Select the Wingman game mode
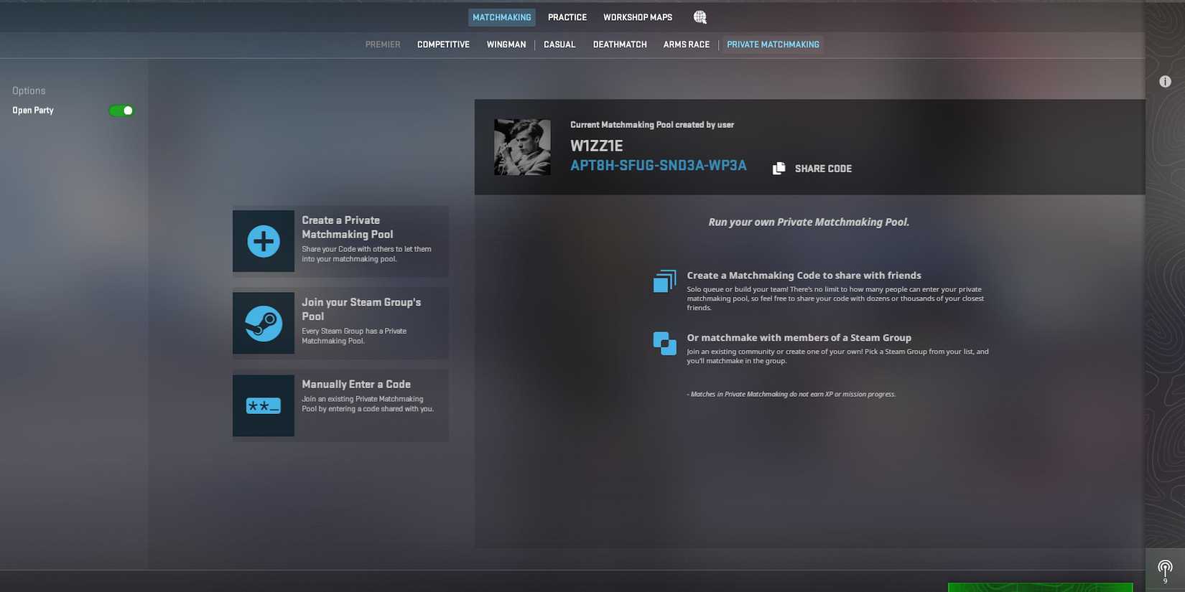Screen dimensions: 1185x592 click(506, 44)
